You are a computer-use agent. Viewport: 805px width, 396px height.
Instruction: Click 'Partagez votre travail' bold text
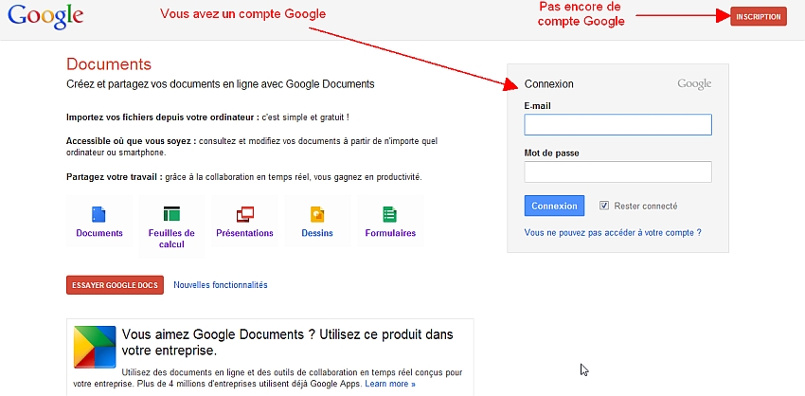[x=115, y=177]
